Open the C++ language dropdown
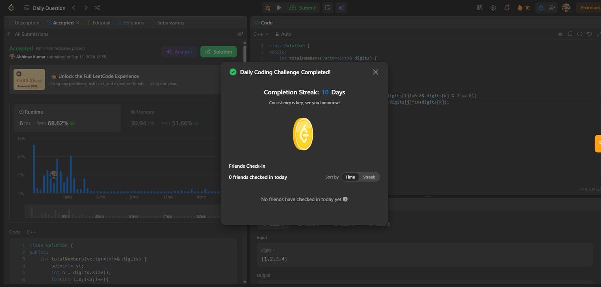 (261, 34)
